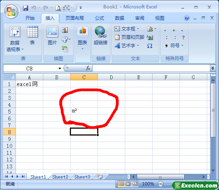This screenshot has width=219, height=190.
Task: Expand the chart types dropdown
Action: pyautogui.click(x=82, y=49)
